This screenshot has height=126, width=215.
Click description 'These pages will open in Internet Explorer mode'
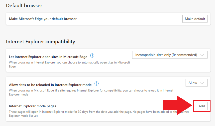click(x=99, y=114)
